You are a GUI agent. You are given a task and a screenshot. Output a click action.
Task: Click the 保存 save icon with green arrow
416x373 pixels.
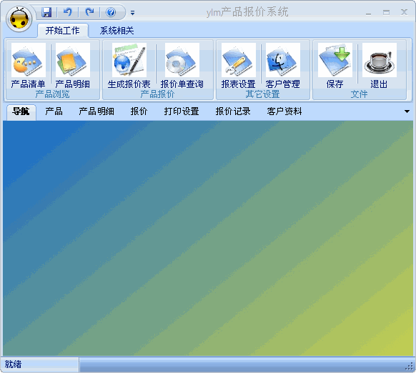point(335,60)
